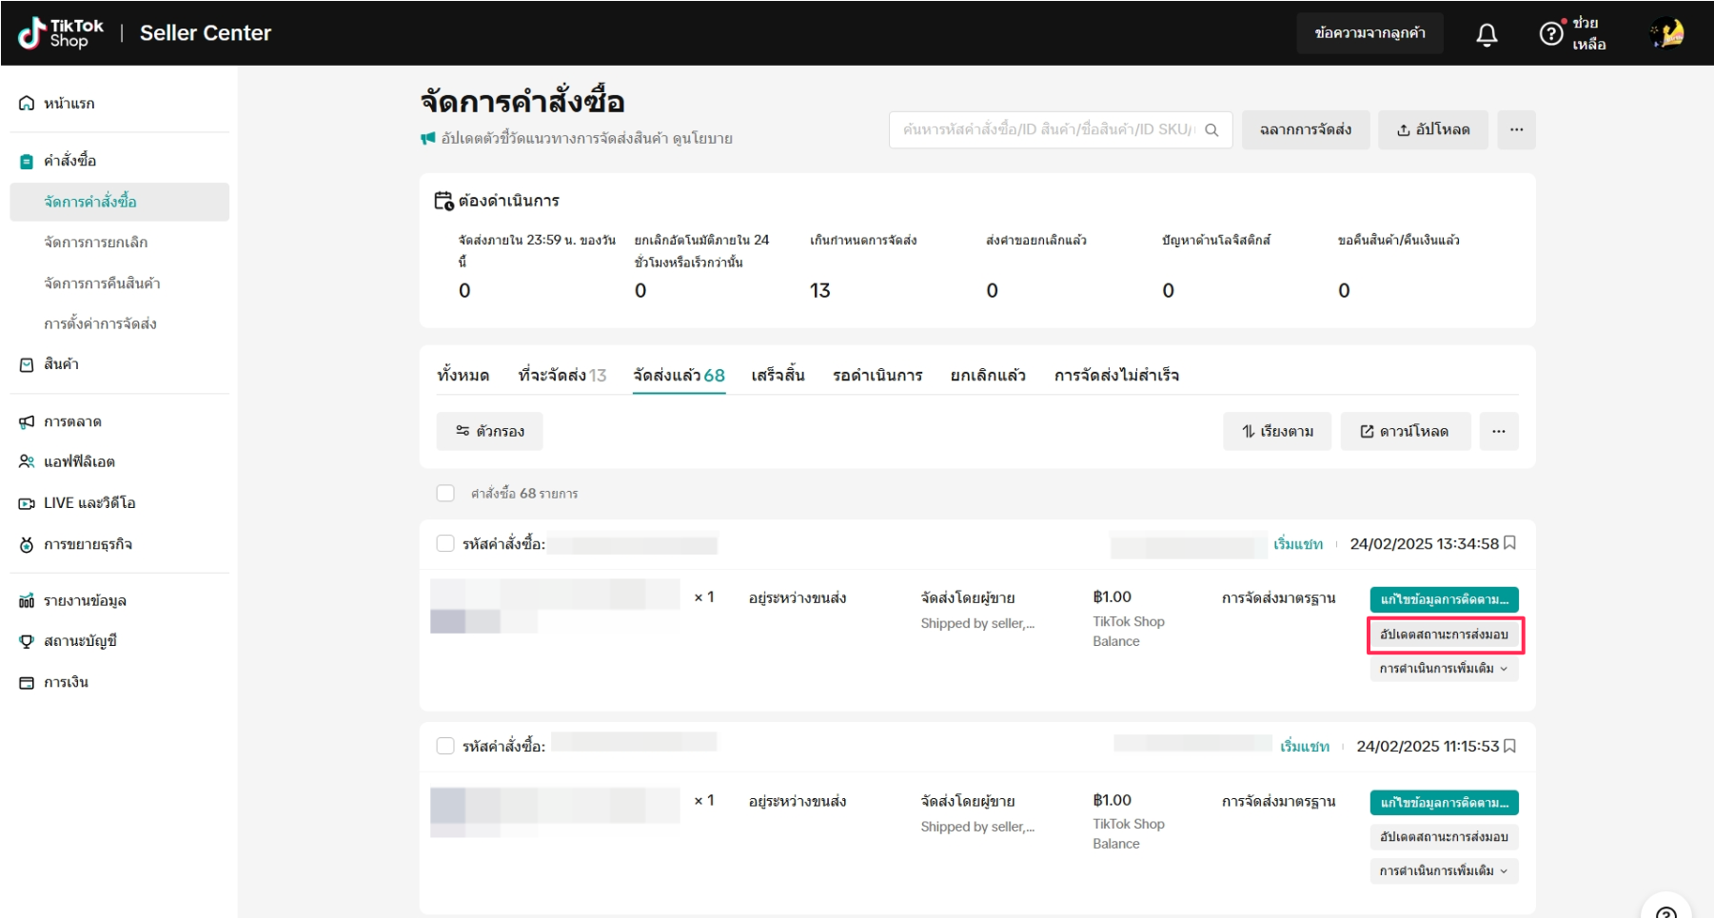Open more options beside ดาวน์โหลด button
This screenshot has width=1714, height=918.
1499,432
